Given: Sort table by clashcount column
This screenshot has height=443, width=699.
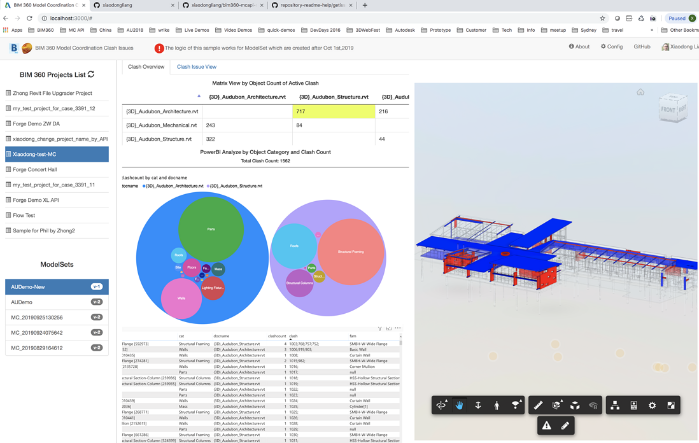Looking at the screenshot, I should 277,336.
